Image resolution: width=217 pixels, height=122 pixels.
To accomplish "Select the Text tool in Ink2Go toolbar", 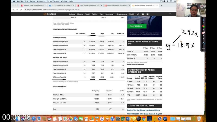I will [203, 20].
